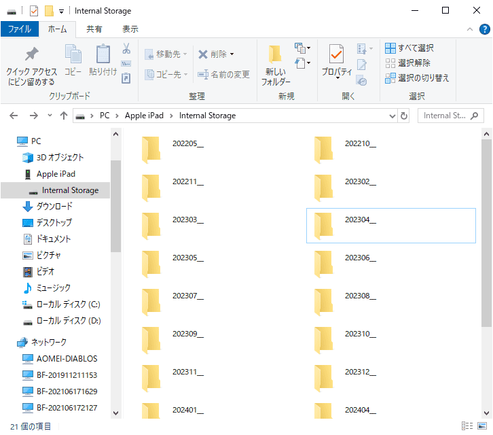
Task: Expand the address bar history dropdown
Action: pos(392,116)
